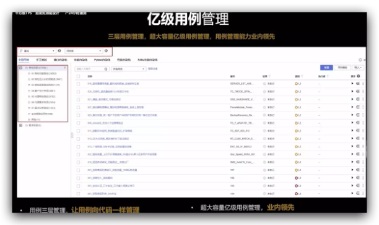Switch to the 全部用例 tab
The width and height of the screenshot is (379, 225).
24,60
